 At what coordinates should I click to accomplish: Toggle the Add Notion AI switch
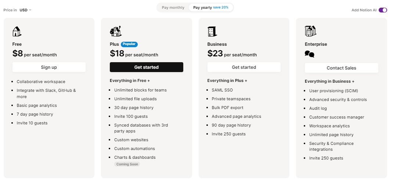click(383, 10)
